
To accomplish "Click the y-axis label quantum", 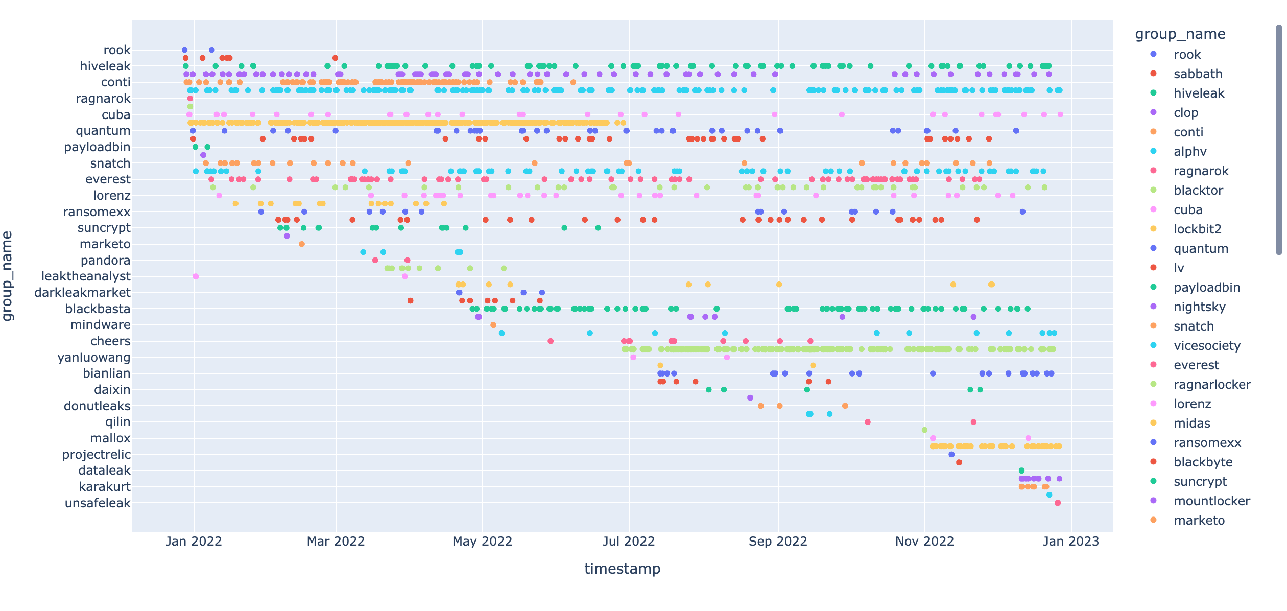I will point(103,131).
